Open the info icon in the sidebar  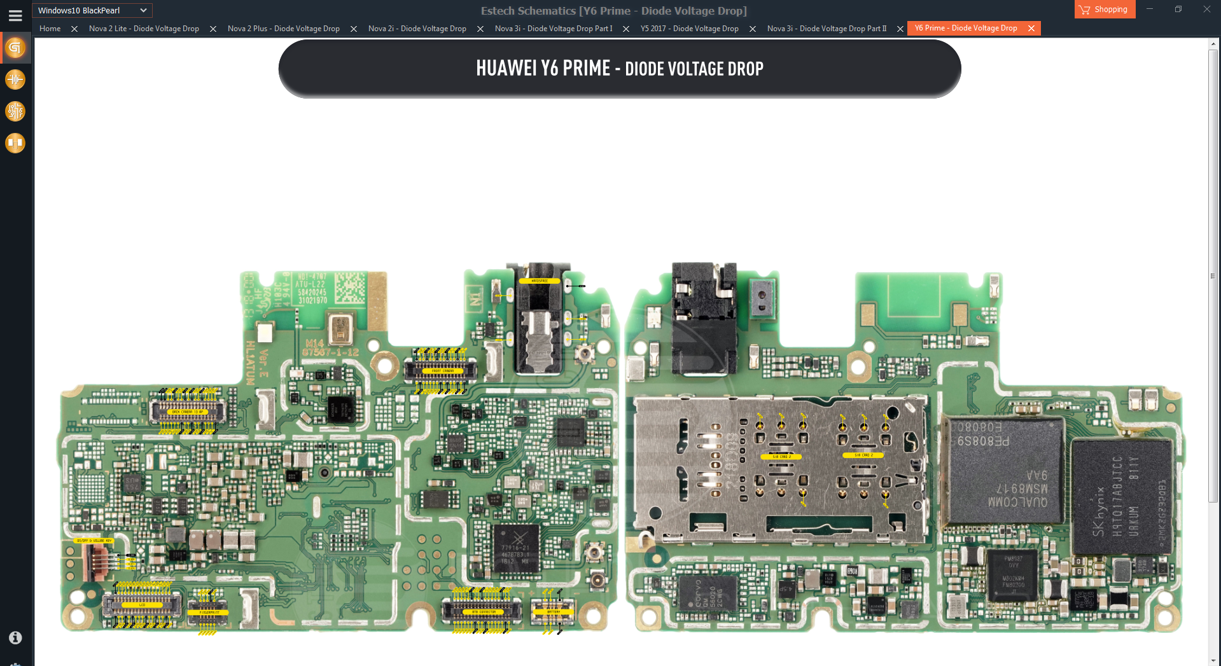[x=15, y=637]
